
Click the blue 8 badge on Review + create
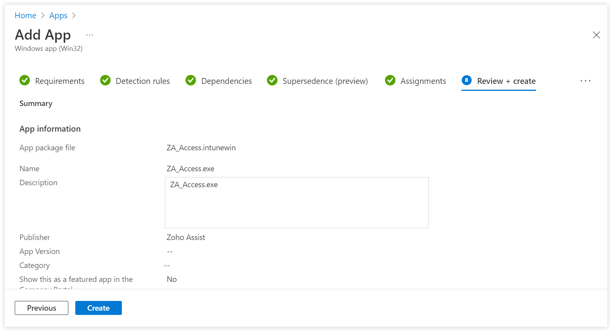(x=466, y=80)
